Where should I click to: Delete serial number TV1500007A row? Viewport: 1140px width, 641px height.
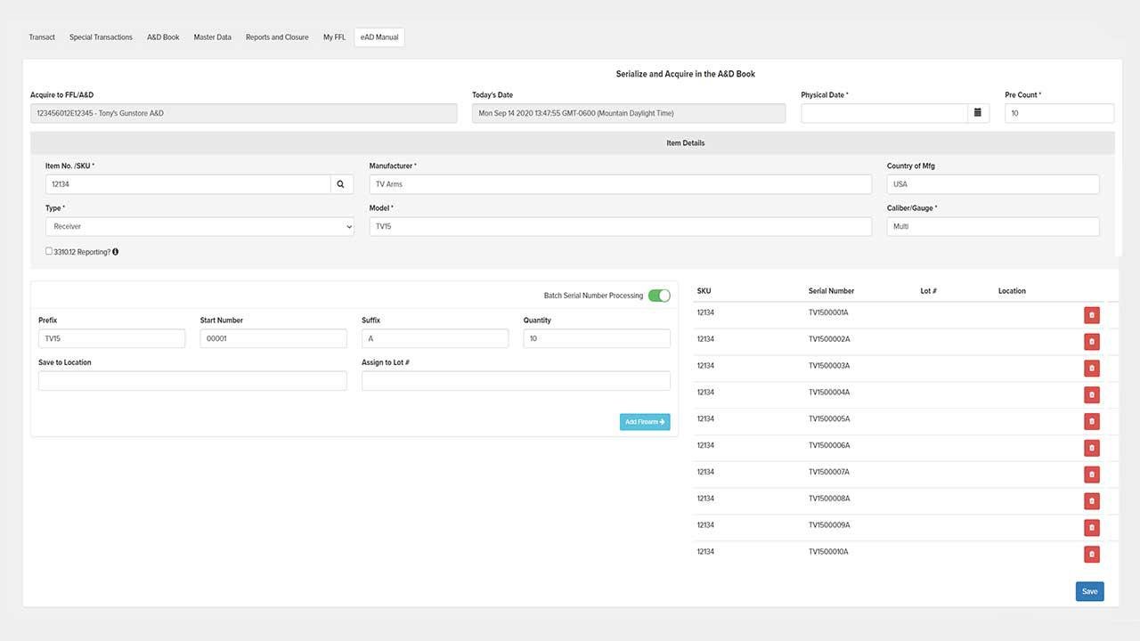click(1092, 475)
